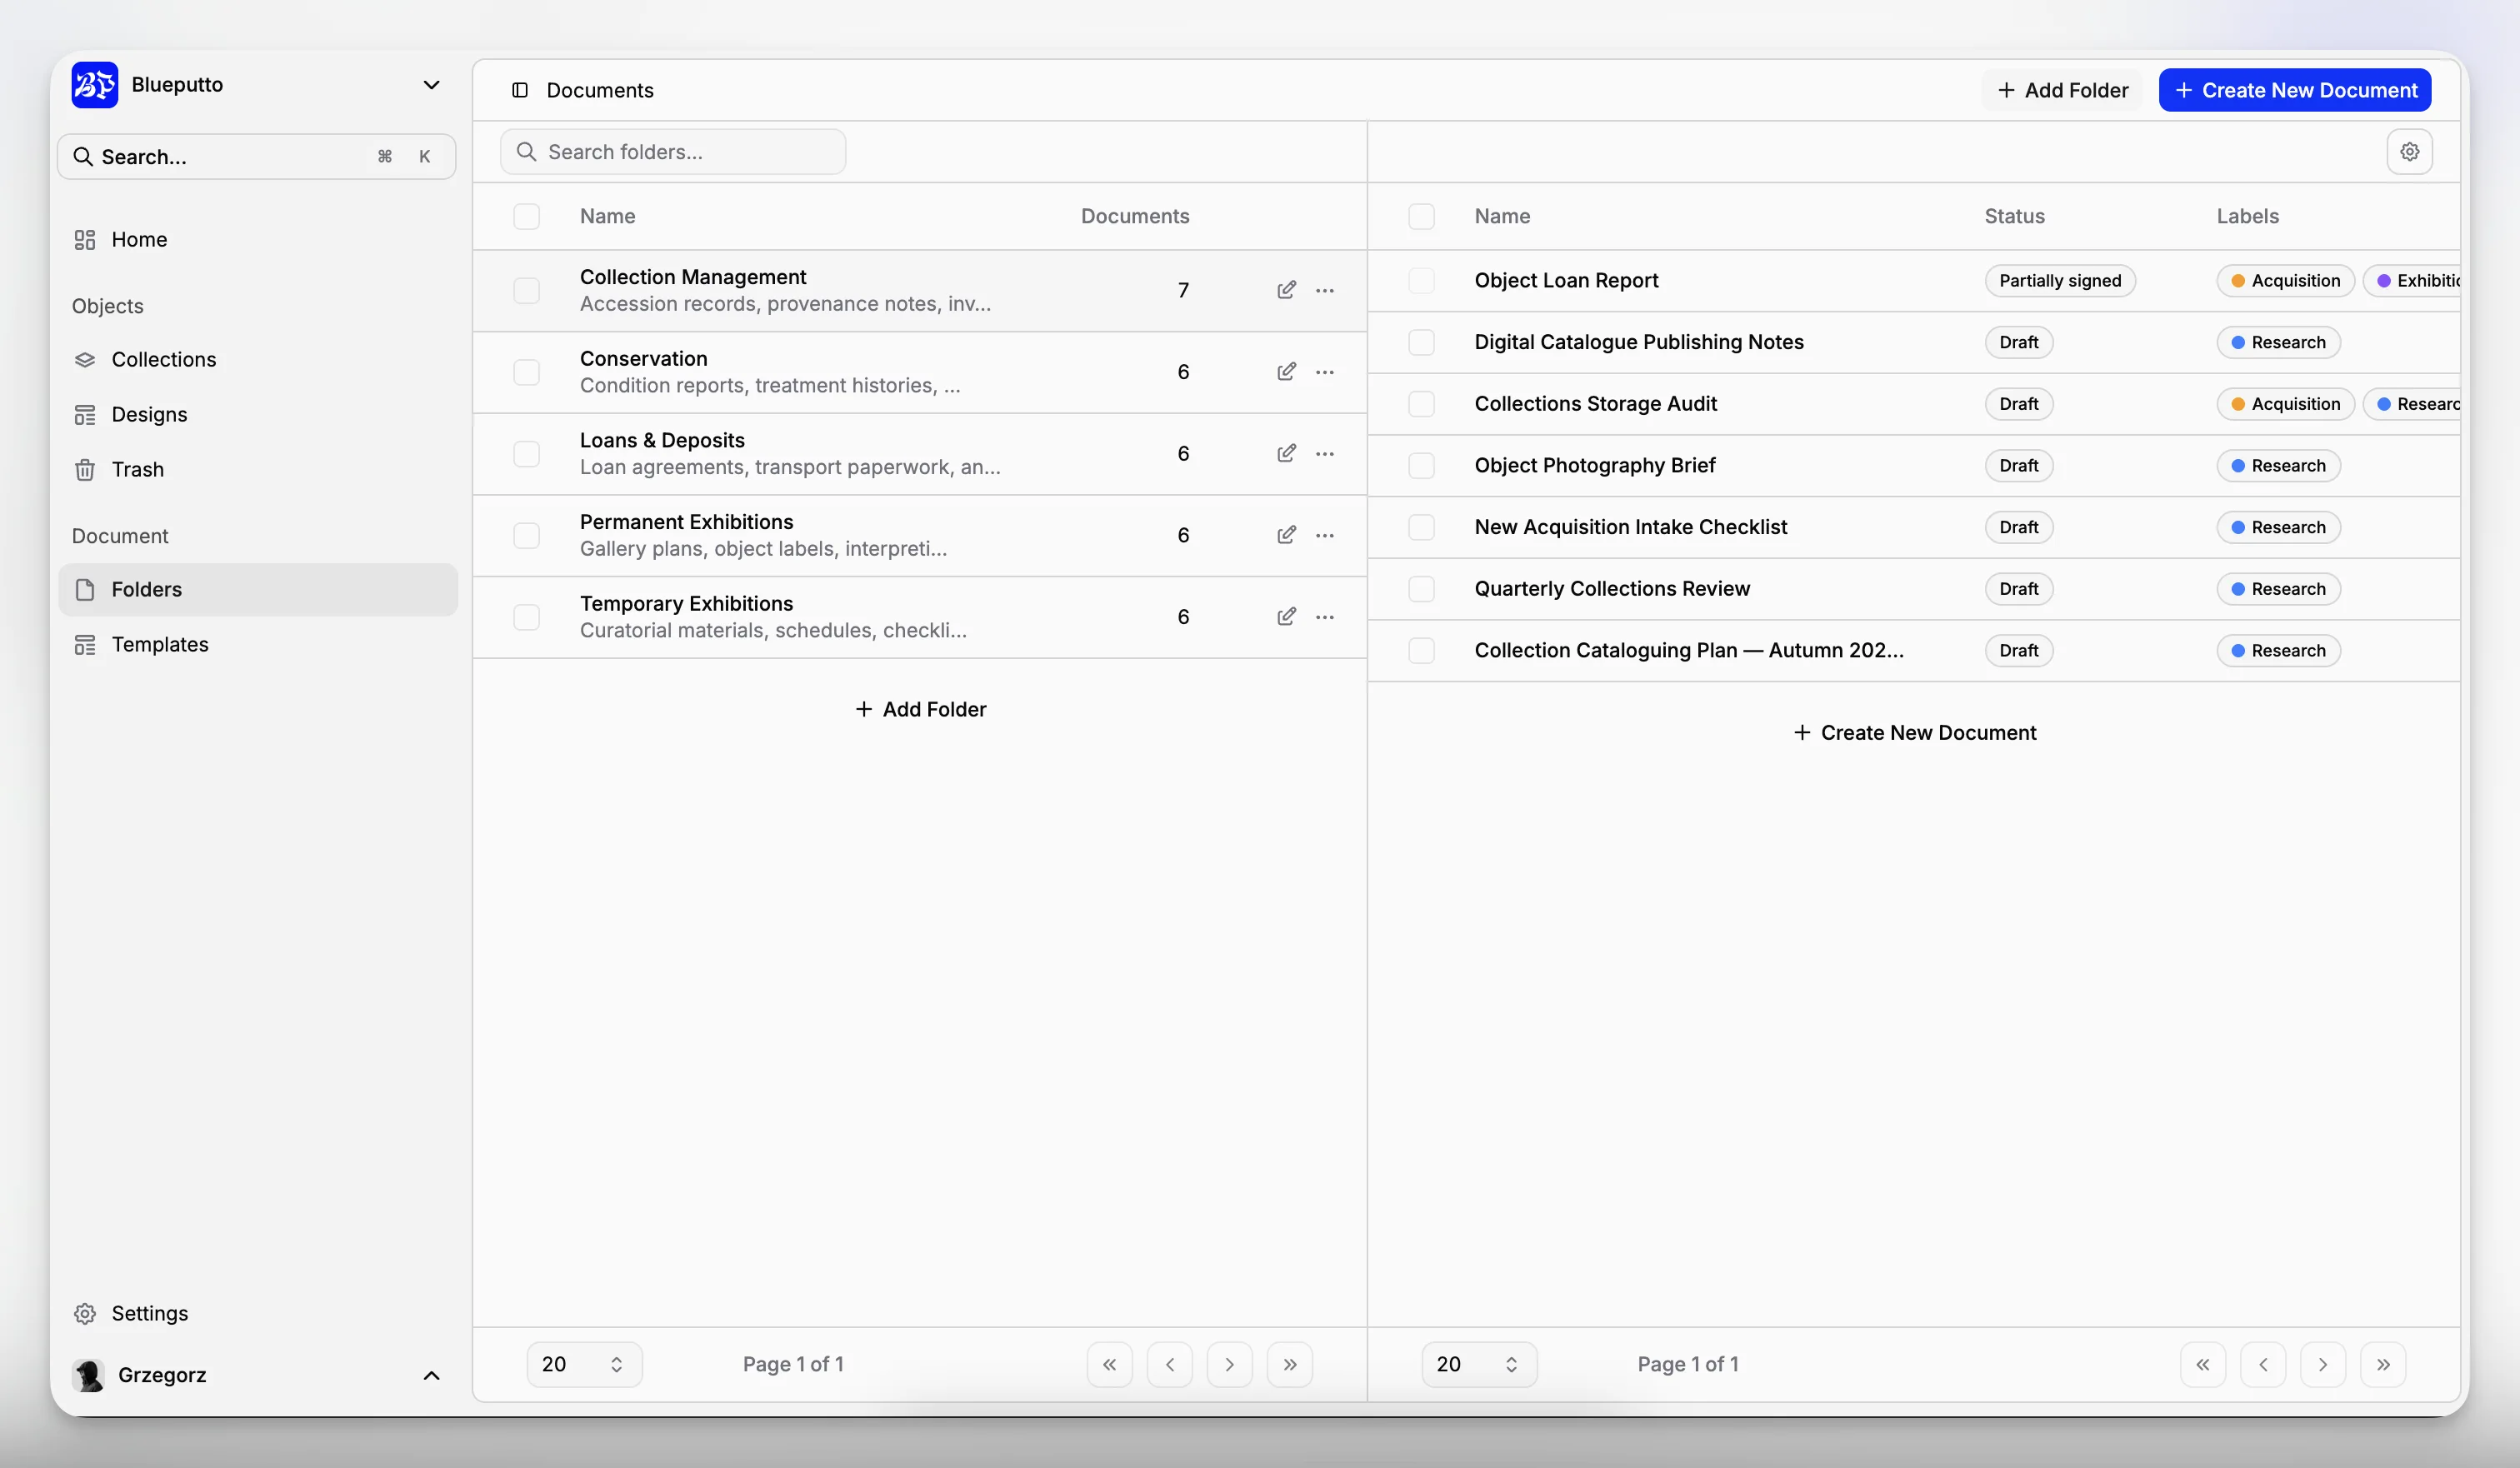Open more options for Temporary Exhibitions
Image resolution: width=2520 pixels, height=1468 pixels.
pos(1325,617)
